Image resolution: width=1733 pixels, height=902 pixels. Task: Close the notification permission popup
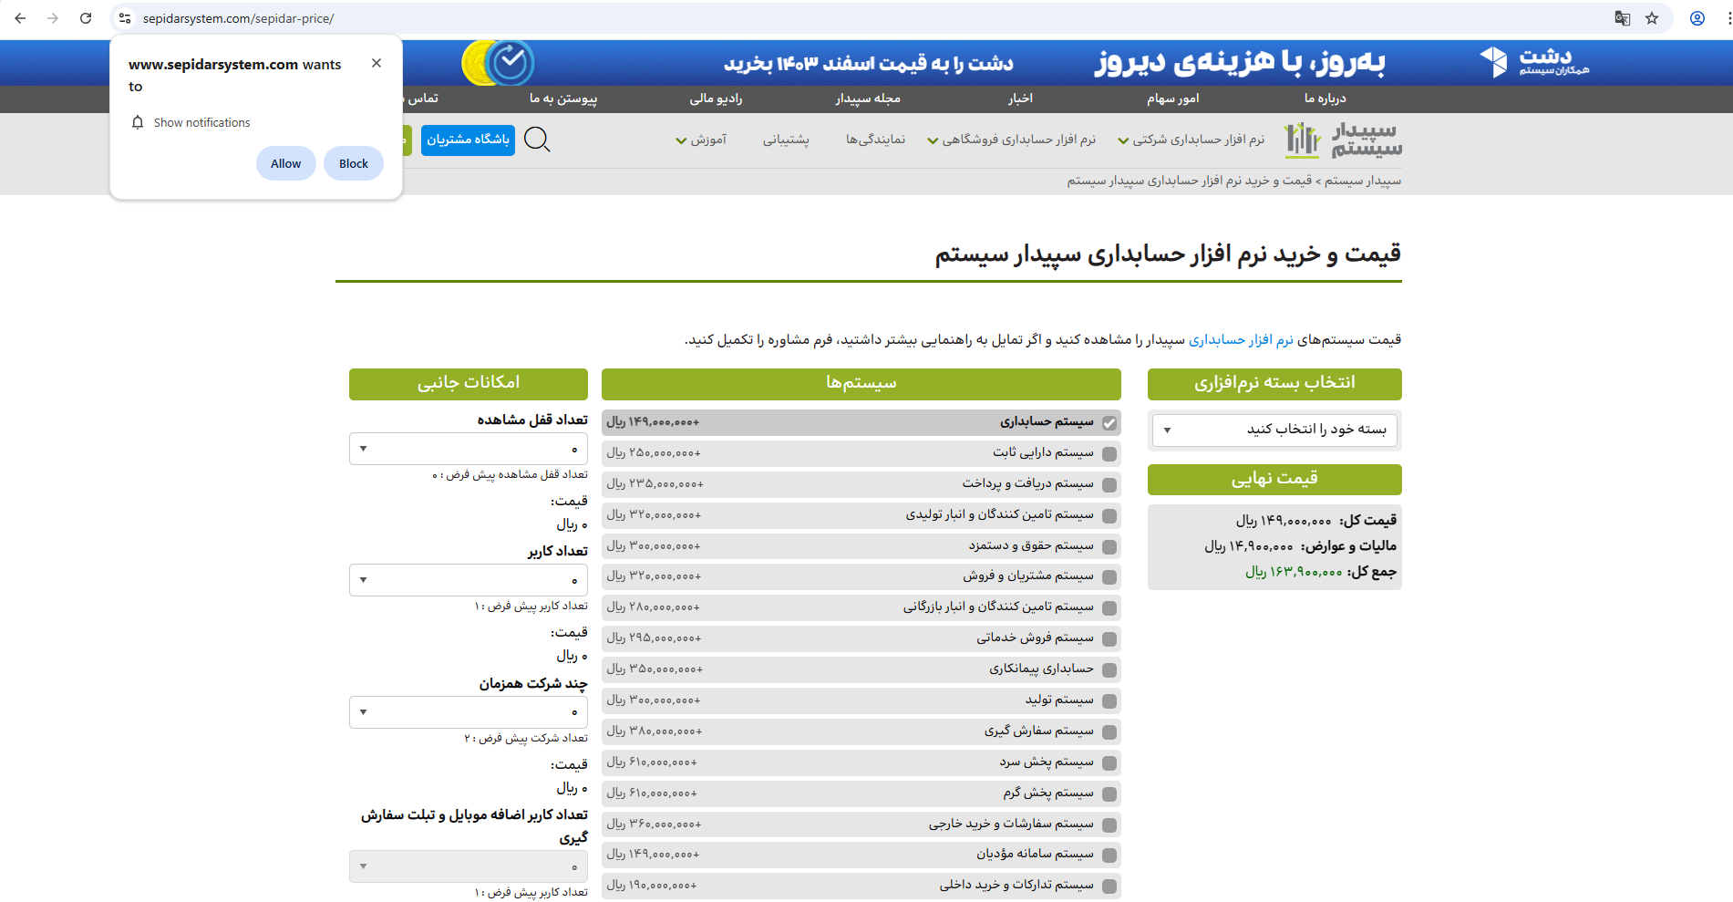pos(377,63)
